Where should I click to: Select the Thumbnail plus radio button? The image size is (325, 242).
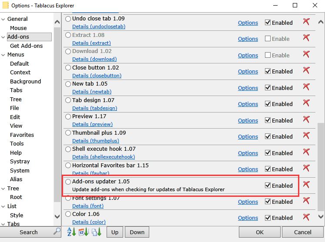68,133
